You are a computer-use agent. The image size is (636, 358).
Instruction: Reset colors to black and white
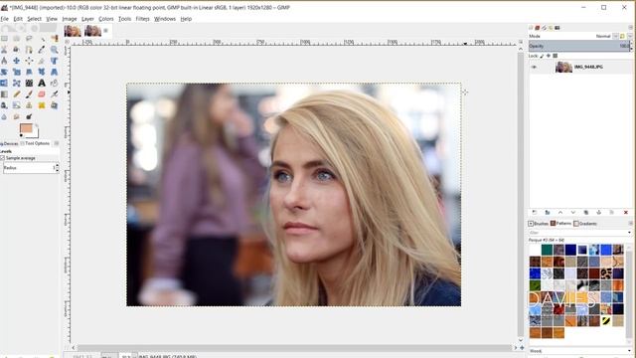click(22, 135)
